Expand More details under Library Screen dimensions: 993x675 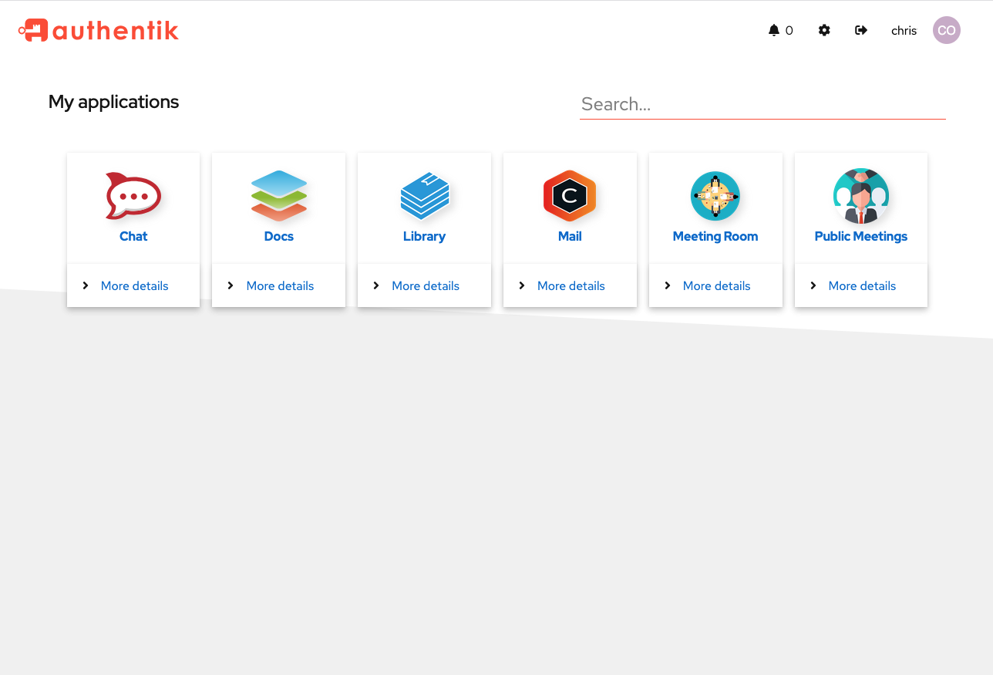point(425,285)
